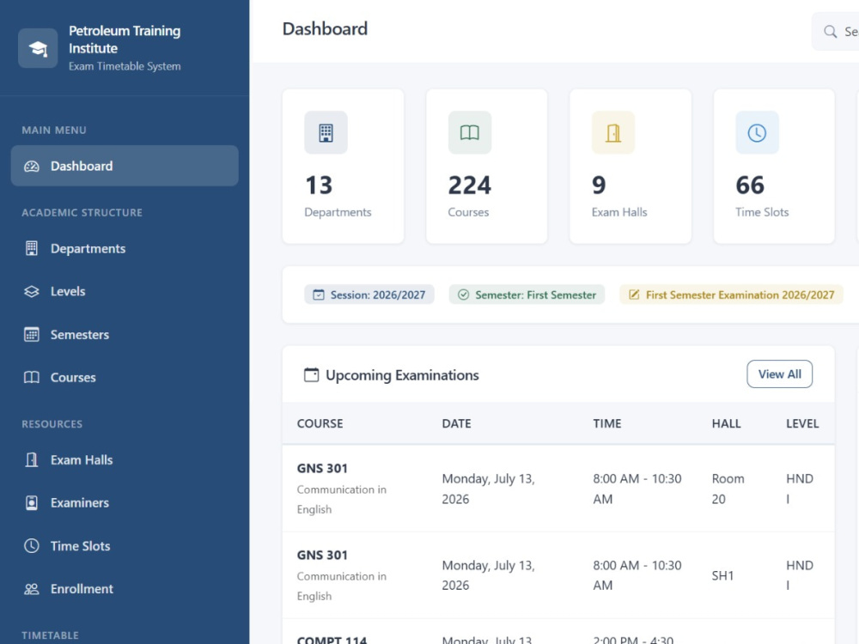
Task: Click the View All button
Action: [780, 374]
